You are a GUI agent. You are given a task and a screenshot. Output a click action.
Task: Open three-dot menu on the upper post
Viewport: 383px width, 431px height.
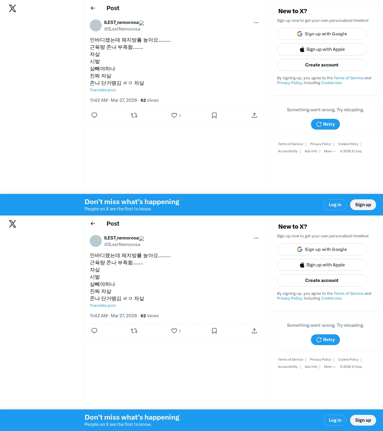[x=256, y=22]
